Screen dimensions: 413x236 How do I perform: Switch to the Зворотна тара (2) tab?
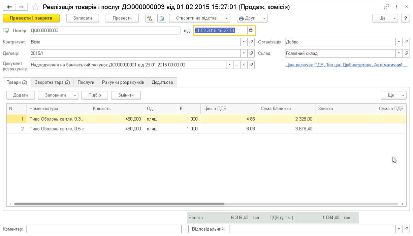point(52,82)
